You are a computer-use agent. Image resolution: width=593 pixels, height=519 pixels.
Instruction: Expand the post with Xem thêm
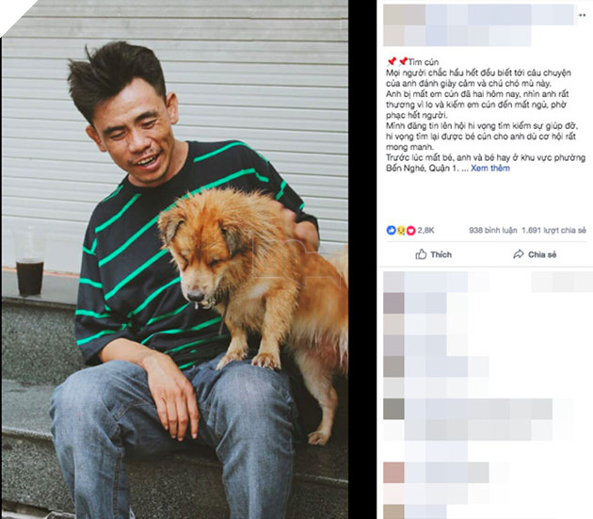pos(490,168)
